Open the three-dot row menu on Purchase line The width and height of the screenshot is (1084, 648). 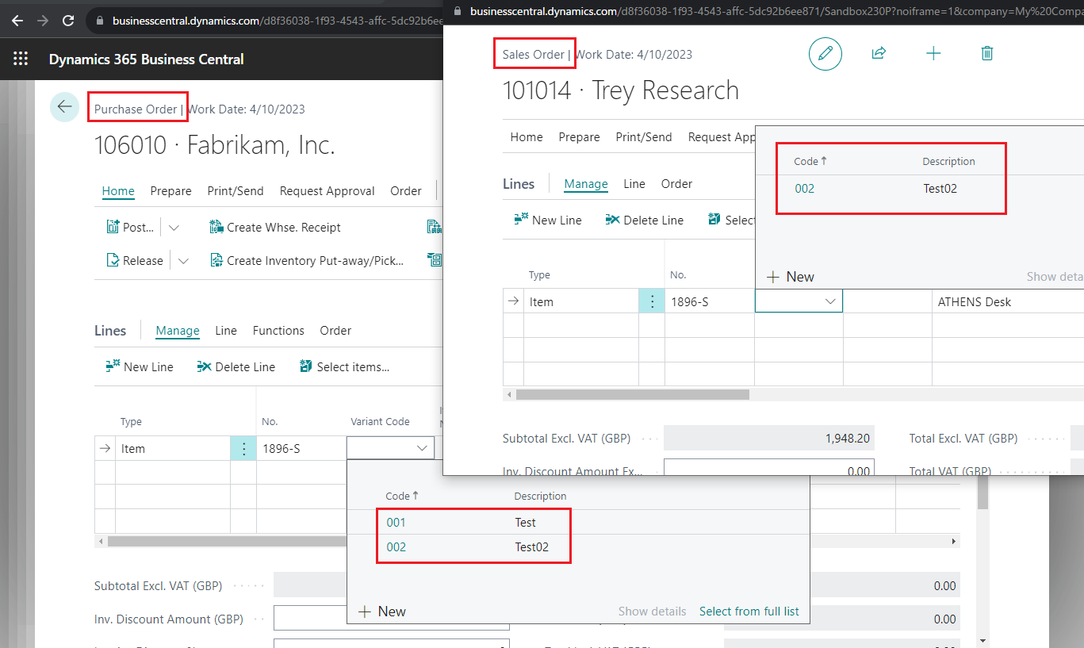coord(243,449)
